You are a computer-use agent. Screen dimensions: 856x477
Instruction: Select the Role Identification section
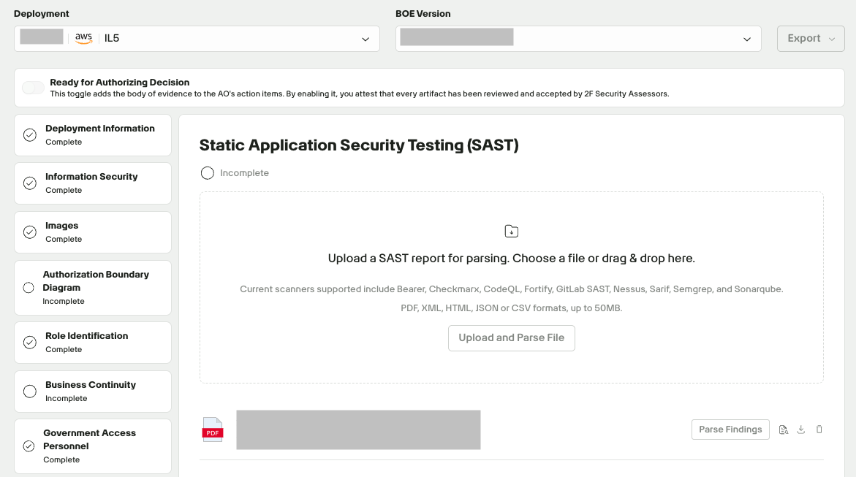[93, 342]
